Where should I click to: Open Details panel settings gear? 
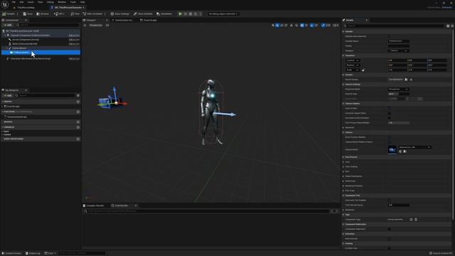click(452, 26)
